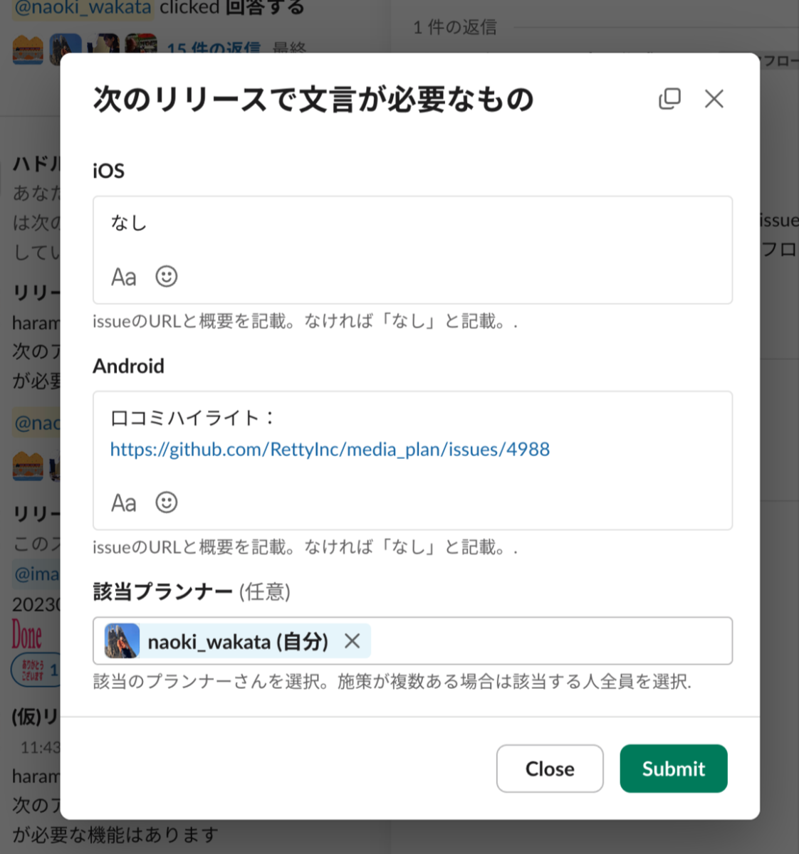
Task: Remove naoki_wakata from planner field
Action: pos(352,641)
